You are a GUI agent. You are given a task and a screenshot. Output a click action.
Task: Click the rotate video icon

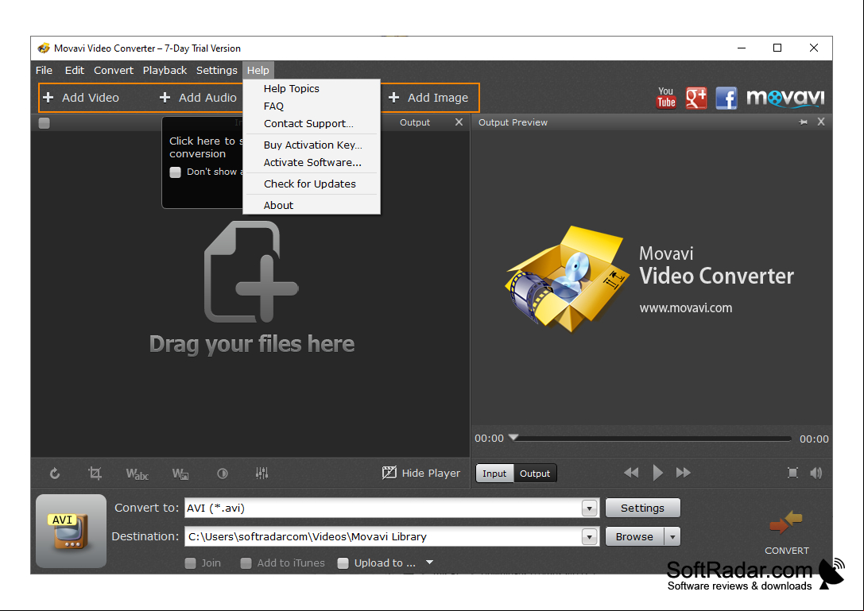click(x=55, y=474)
